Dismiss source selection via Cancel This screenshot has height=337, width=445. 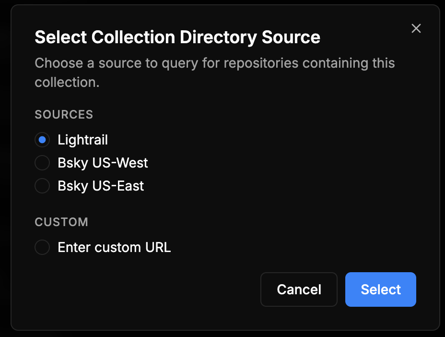click(299, 289)
